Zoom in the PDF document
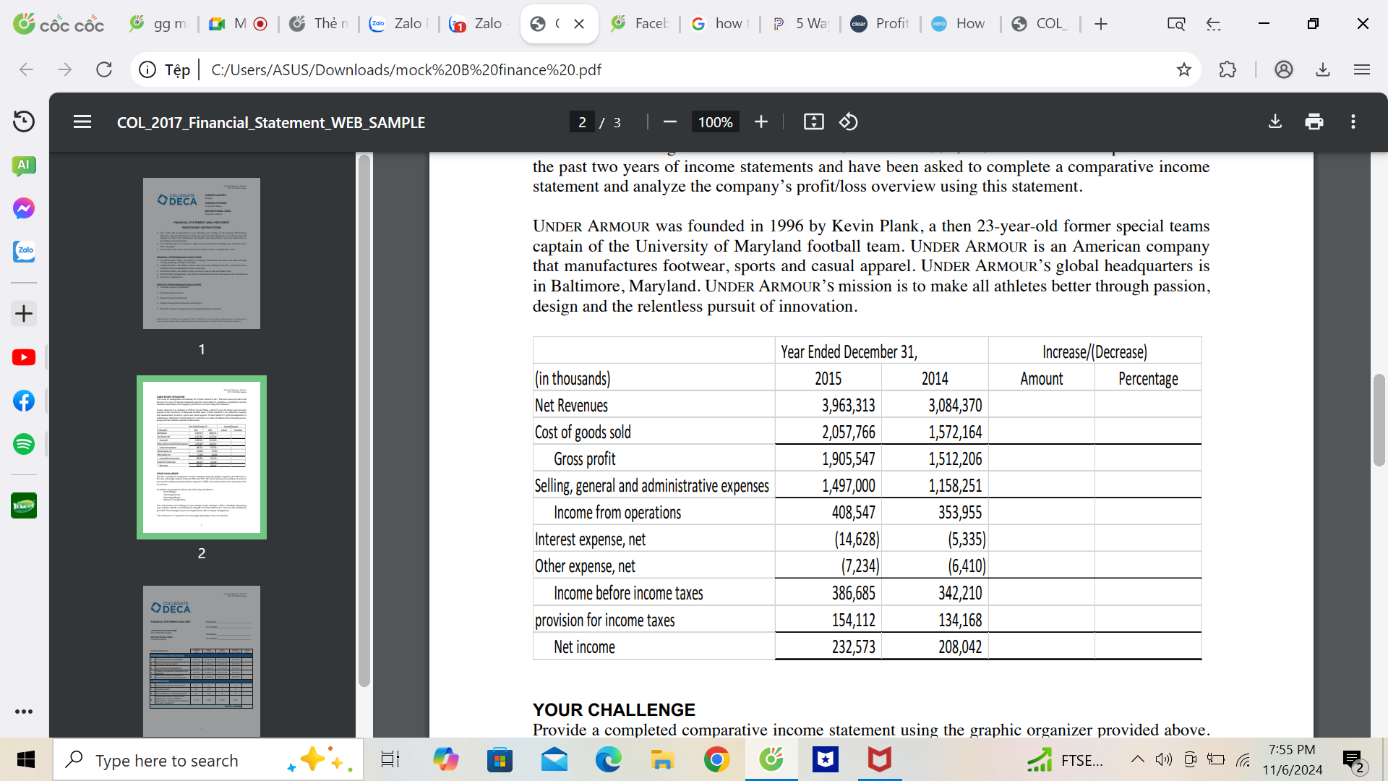1388x781 pixels. [761, 122]
